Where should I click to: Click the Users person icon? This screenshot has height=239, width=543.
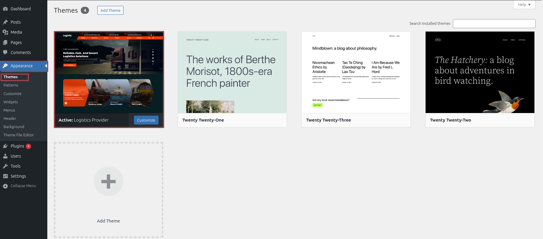click(x=5, y=156)
